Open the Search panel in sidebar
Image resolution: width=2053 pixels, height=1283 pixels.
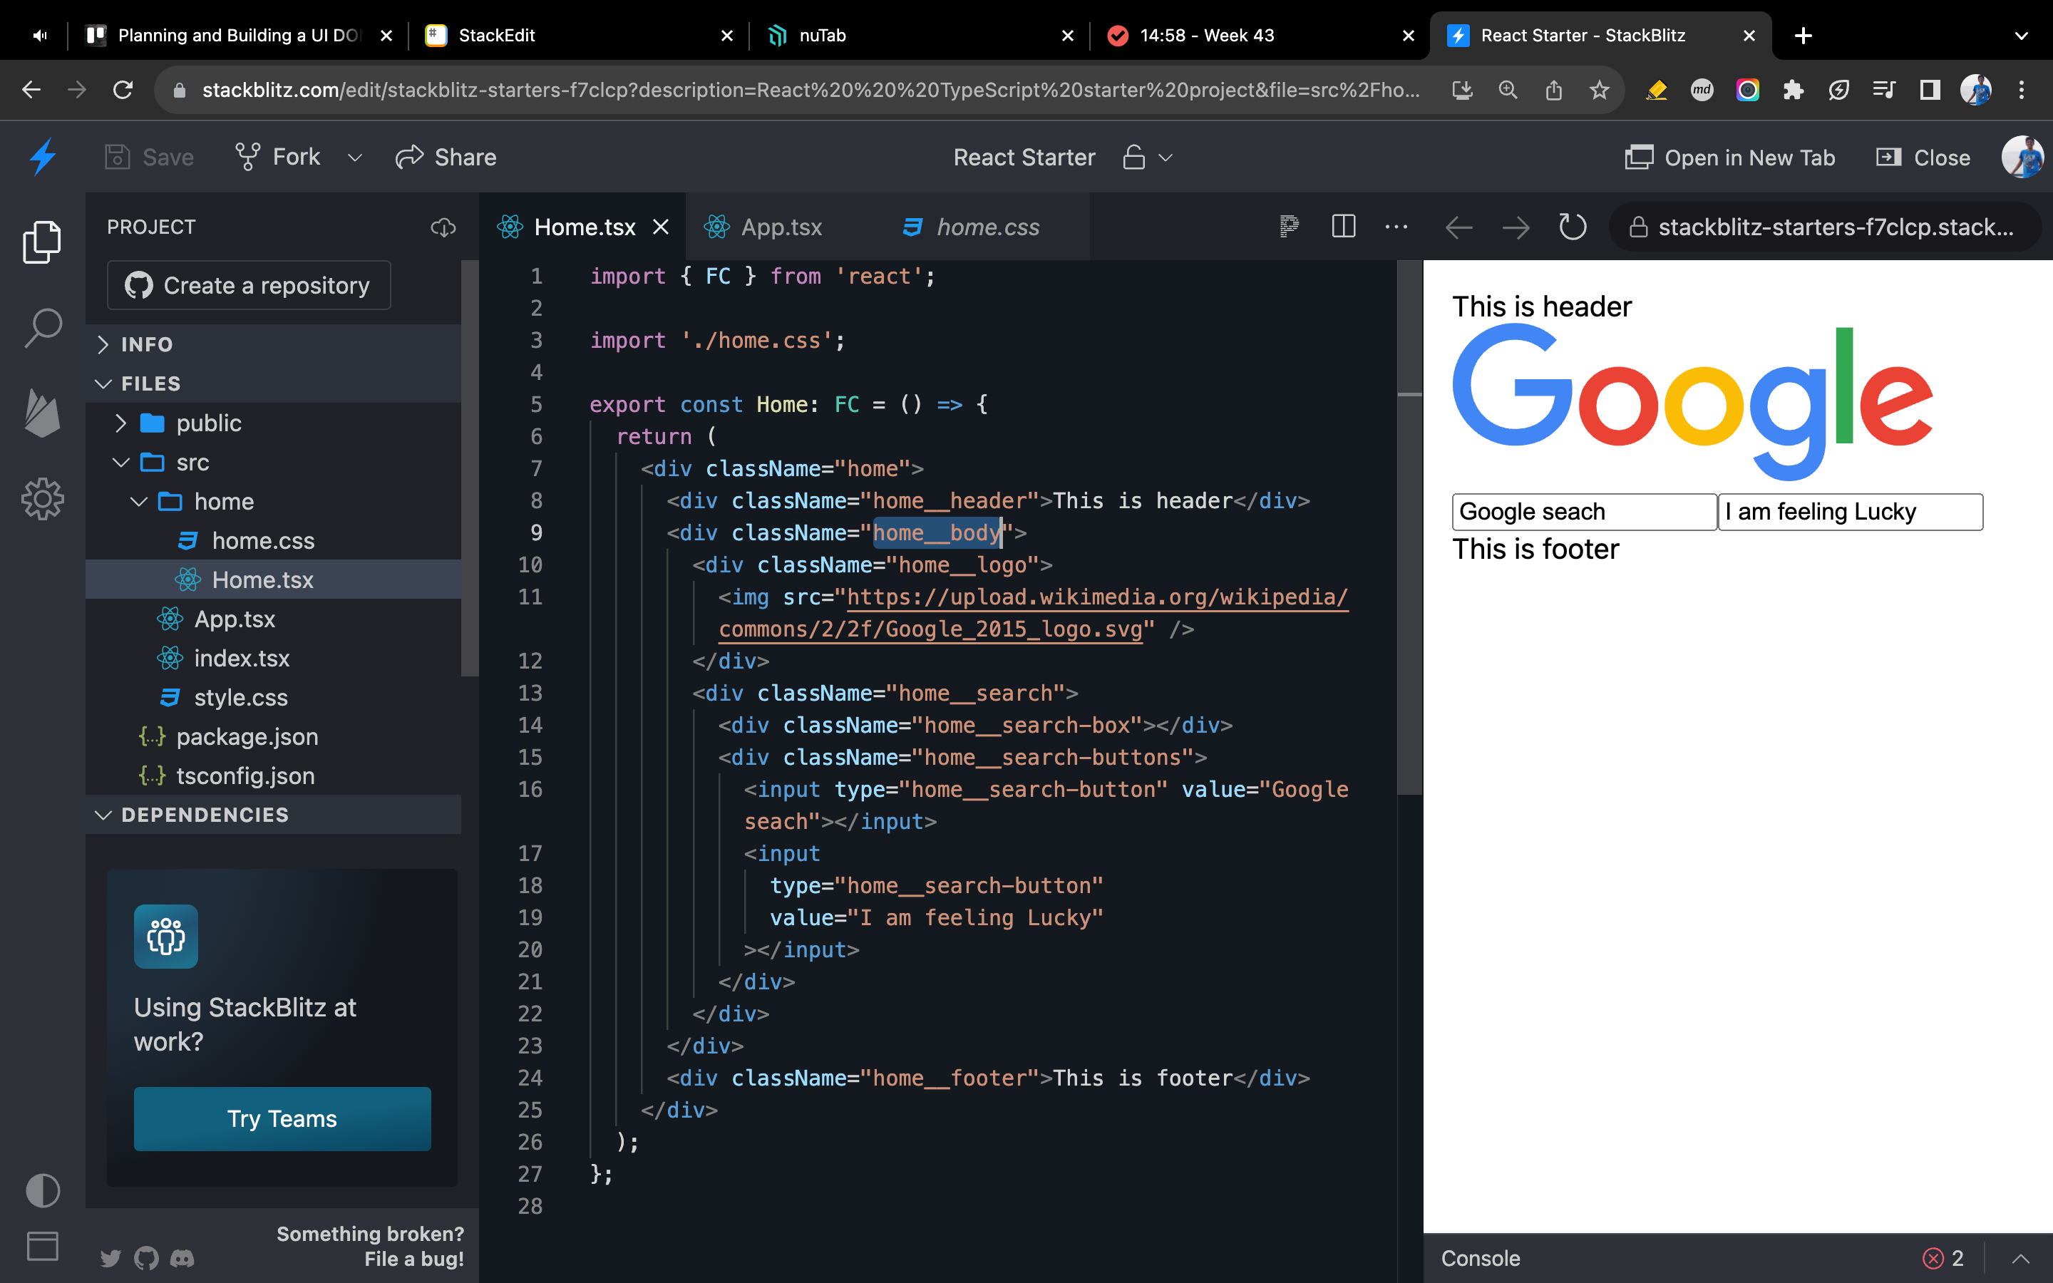click(43, 328)
